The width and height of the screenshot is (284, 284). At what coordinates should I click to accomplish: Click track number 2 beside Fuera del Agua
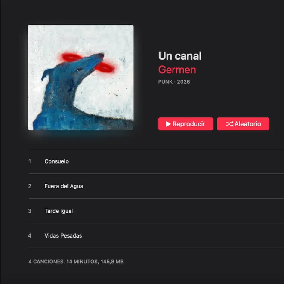(30, 186)
